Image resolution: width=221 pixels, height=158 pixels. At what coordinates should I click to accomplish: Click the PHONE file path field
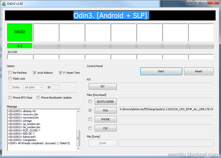(x=166, y=119)
